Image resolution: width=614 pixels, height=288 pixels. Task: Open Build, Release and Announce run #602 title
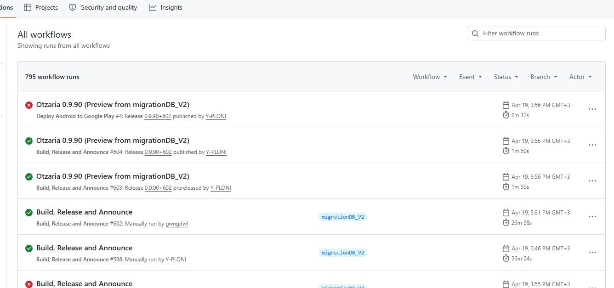(x=84, y=212)
